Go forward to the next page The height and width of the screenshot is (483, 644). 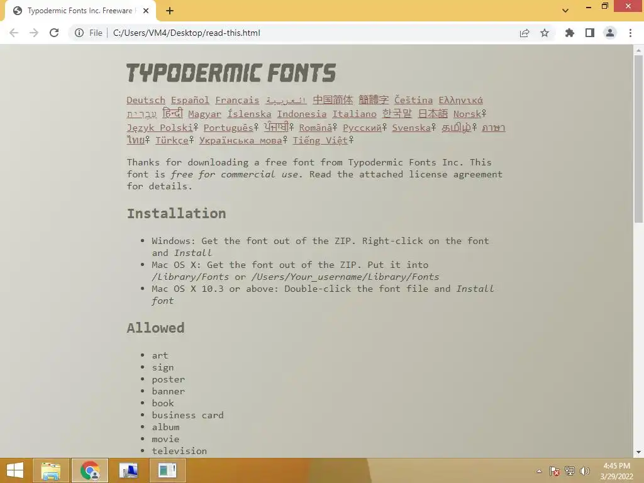[34, 33]
